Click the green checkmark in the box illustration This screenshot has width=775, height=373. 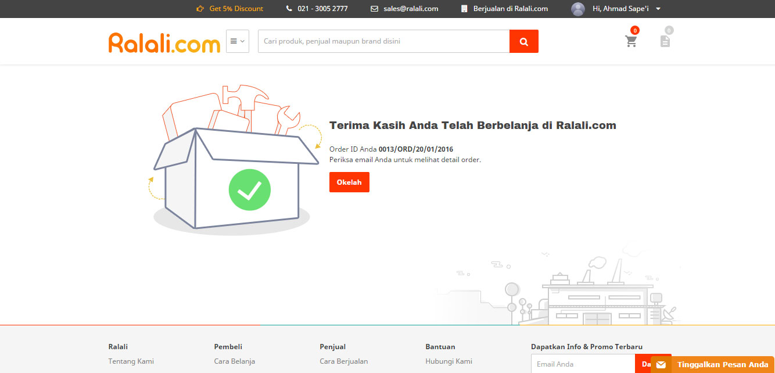point(250,189)
